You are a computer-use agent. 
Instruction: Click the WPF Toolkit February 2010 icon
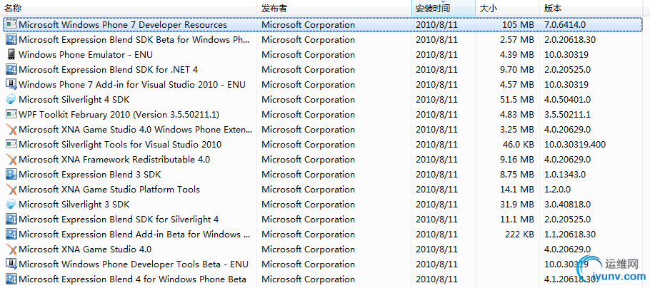click(x=11, y=114)
